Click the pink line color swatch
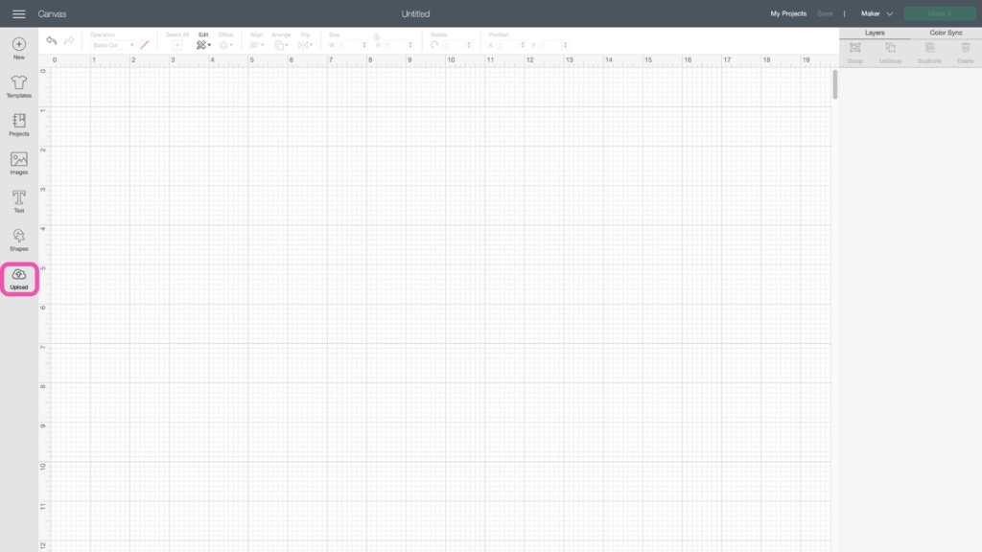The width and height of the screenshot is (982, 552). 145,45
